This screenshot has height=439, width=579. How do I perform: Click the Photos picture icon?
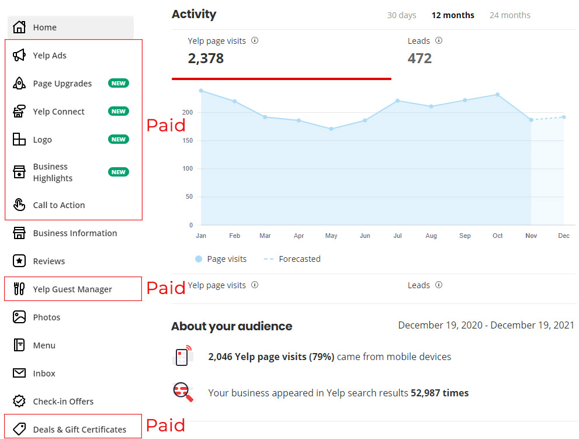[x=19, y=317]
